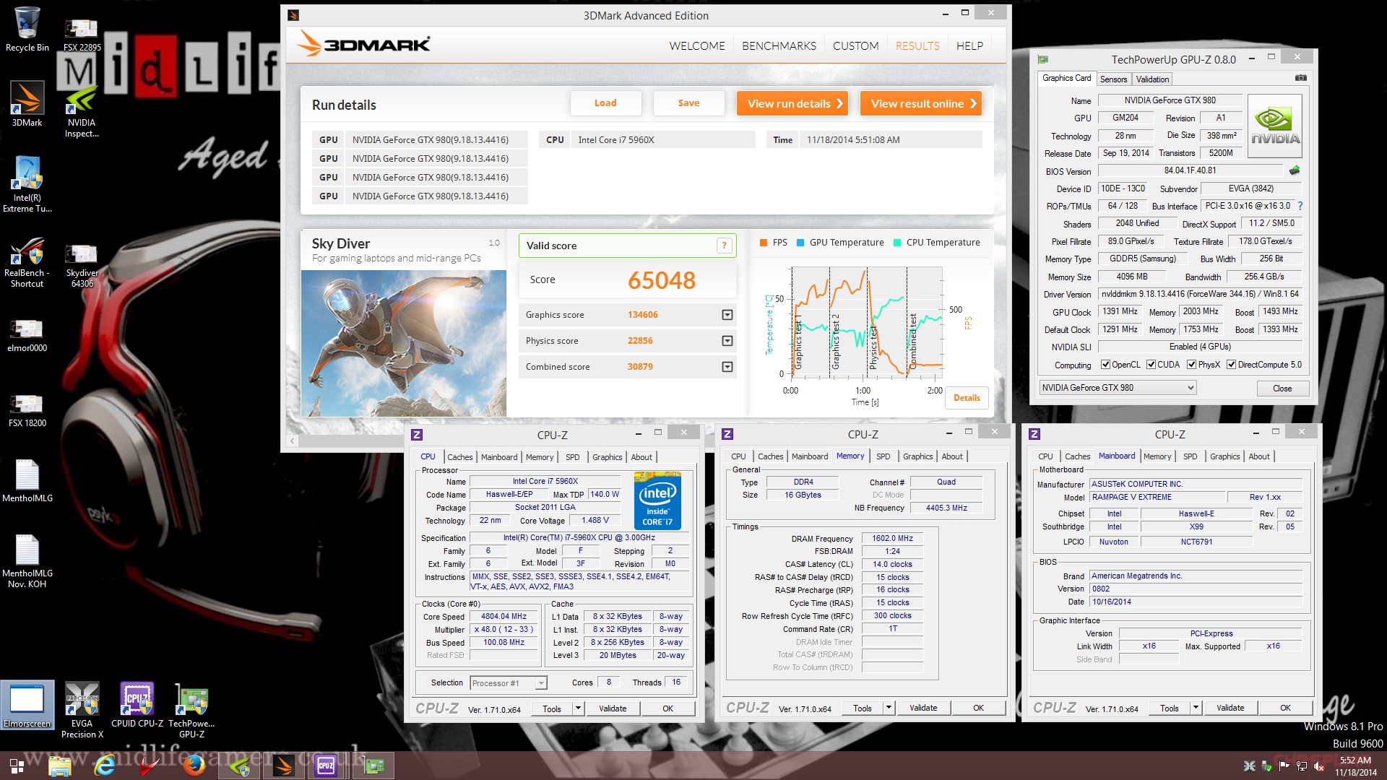
Task: Open the CUSTOM tab in 3DMark
Action: 855,45
